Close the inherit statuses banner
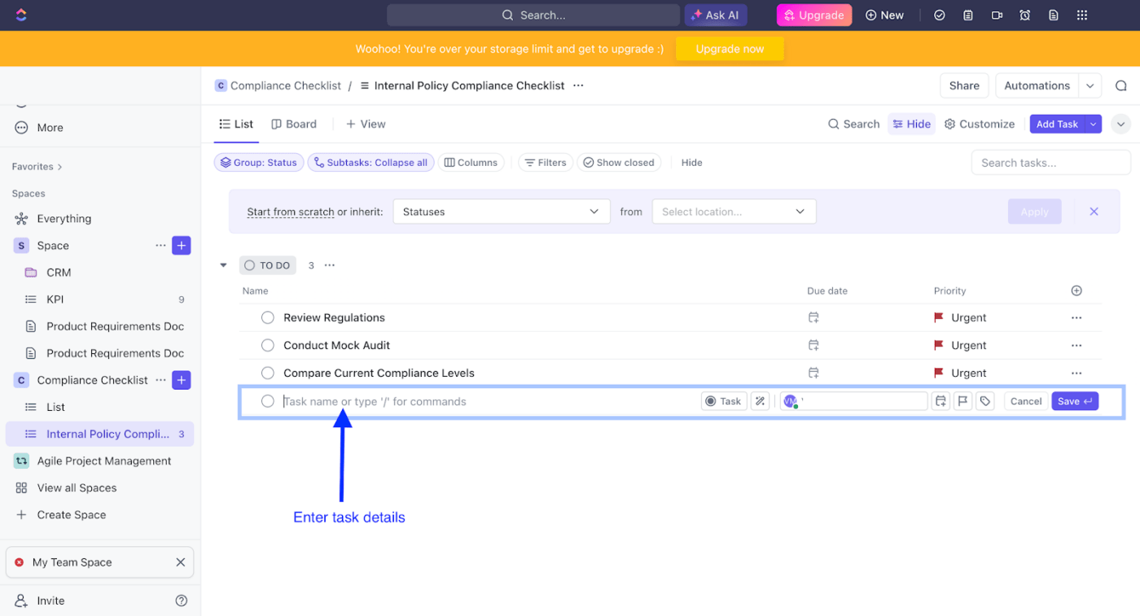1140x616 pixels. click(x=1094, y=212)
